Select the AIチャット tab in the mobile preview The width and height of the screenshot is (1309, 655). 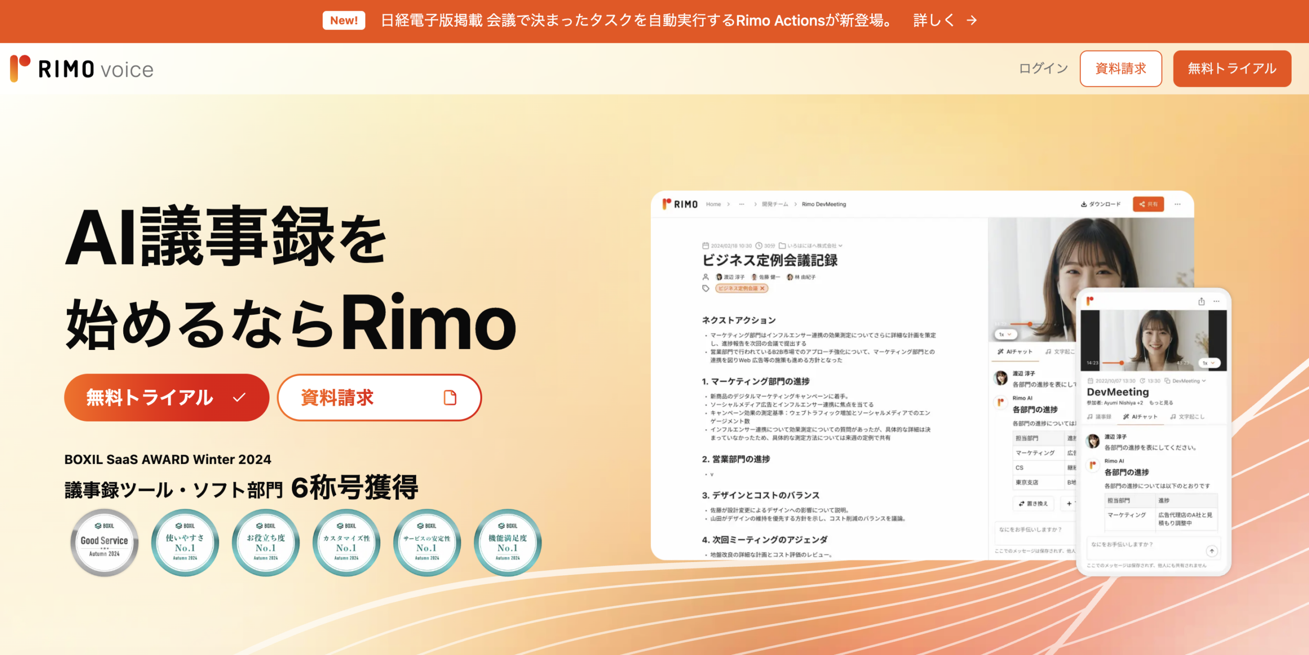pyautogui.click(x=1140, y=416)
